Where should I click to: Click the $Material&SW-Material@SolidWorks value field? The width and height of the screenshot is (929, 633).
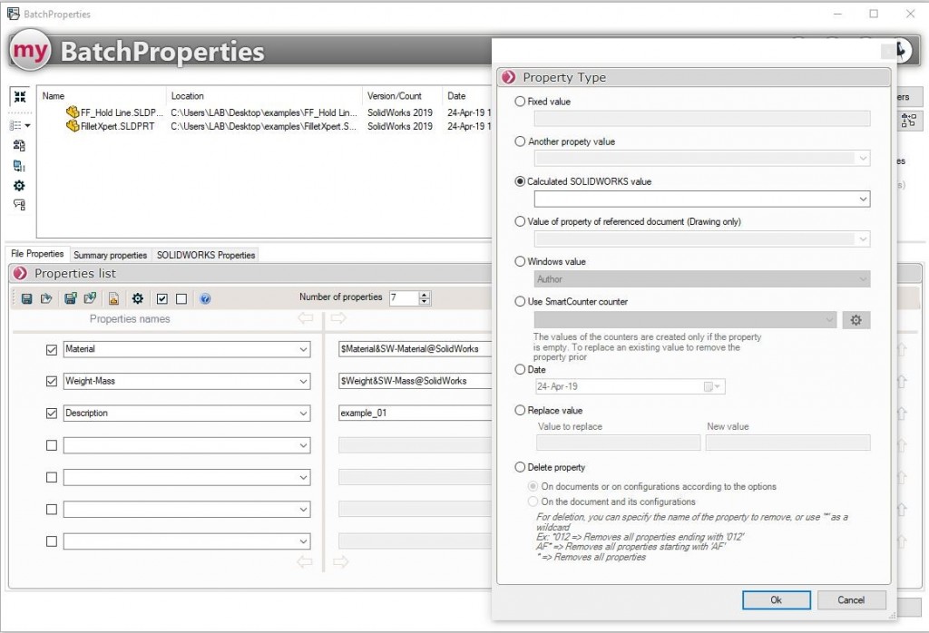[x=415, y=349]
